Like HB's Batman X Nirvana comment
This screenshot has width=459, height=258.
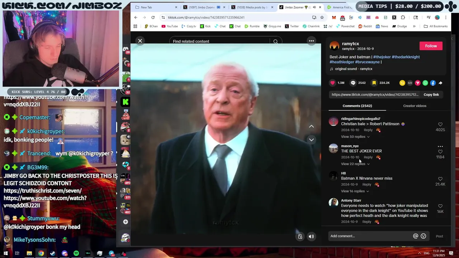pyautogui.click(x=440, y=179)
